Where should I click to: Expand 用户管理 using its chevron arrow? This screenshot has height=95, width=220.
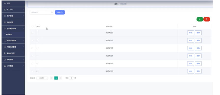pyautogui.click(x=24, y=16)
